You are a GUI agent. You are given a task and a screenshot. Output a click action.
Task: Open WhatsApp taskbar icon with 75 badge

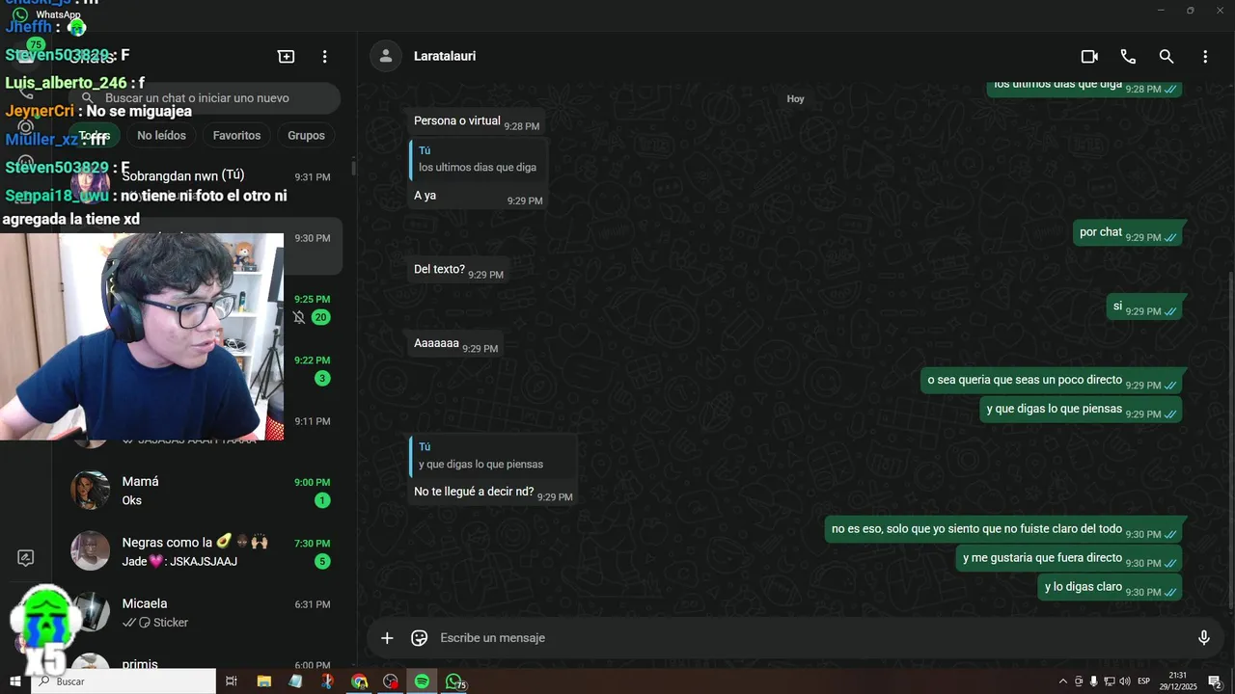click(x=454, y=681)
